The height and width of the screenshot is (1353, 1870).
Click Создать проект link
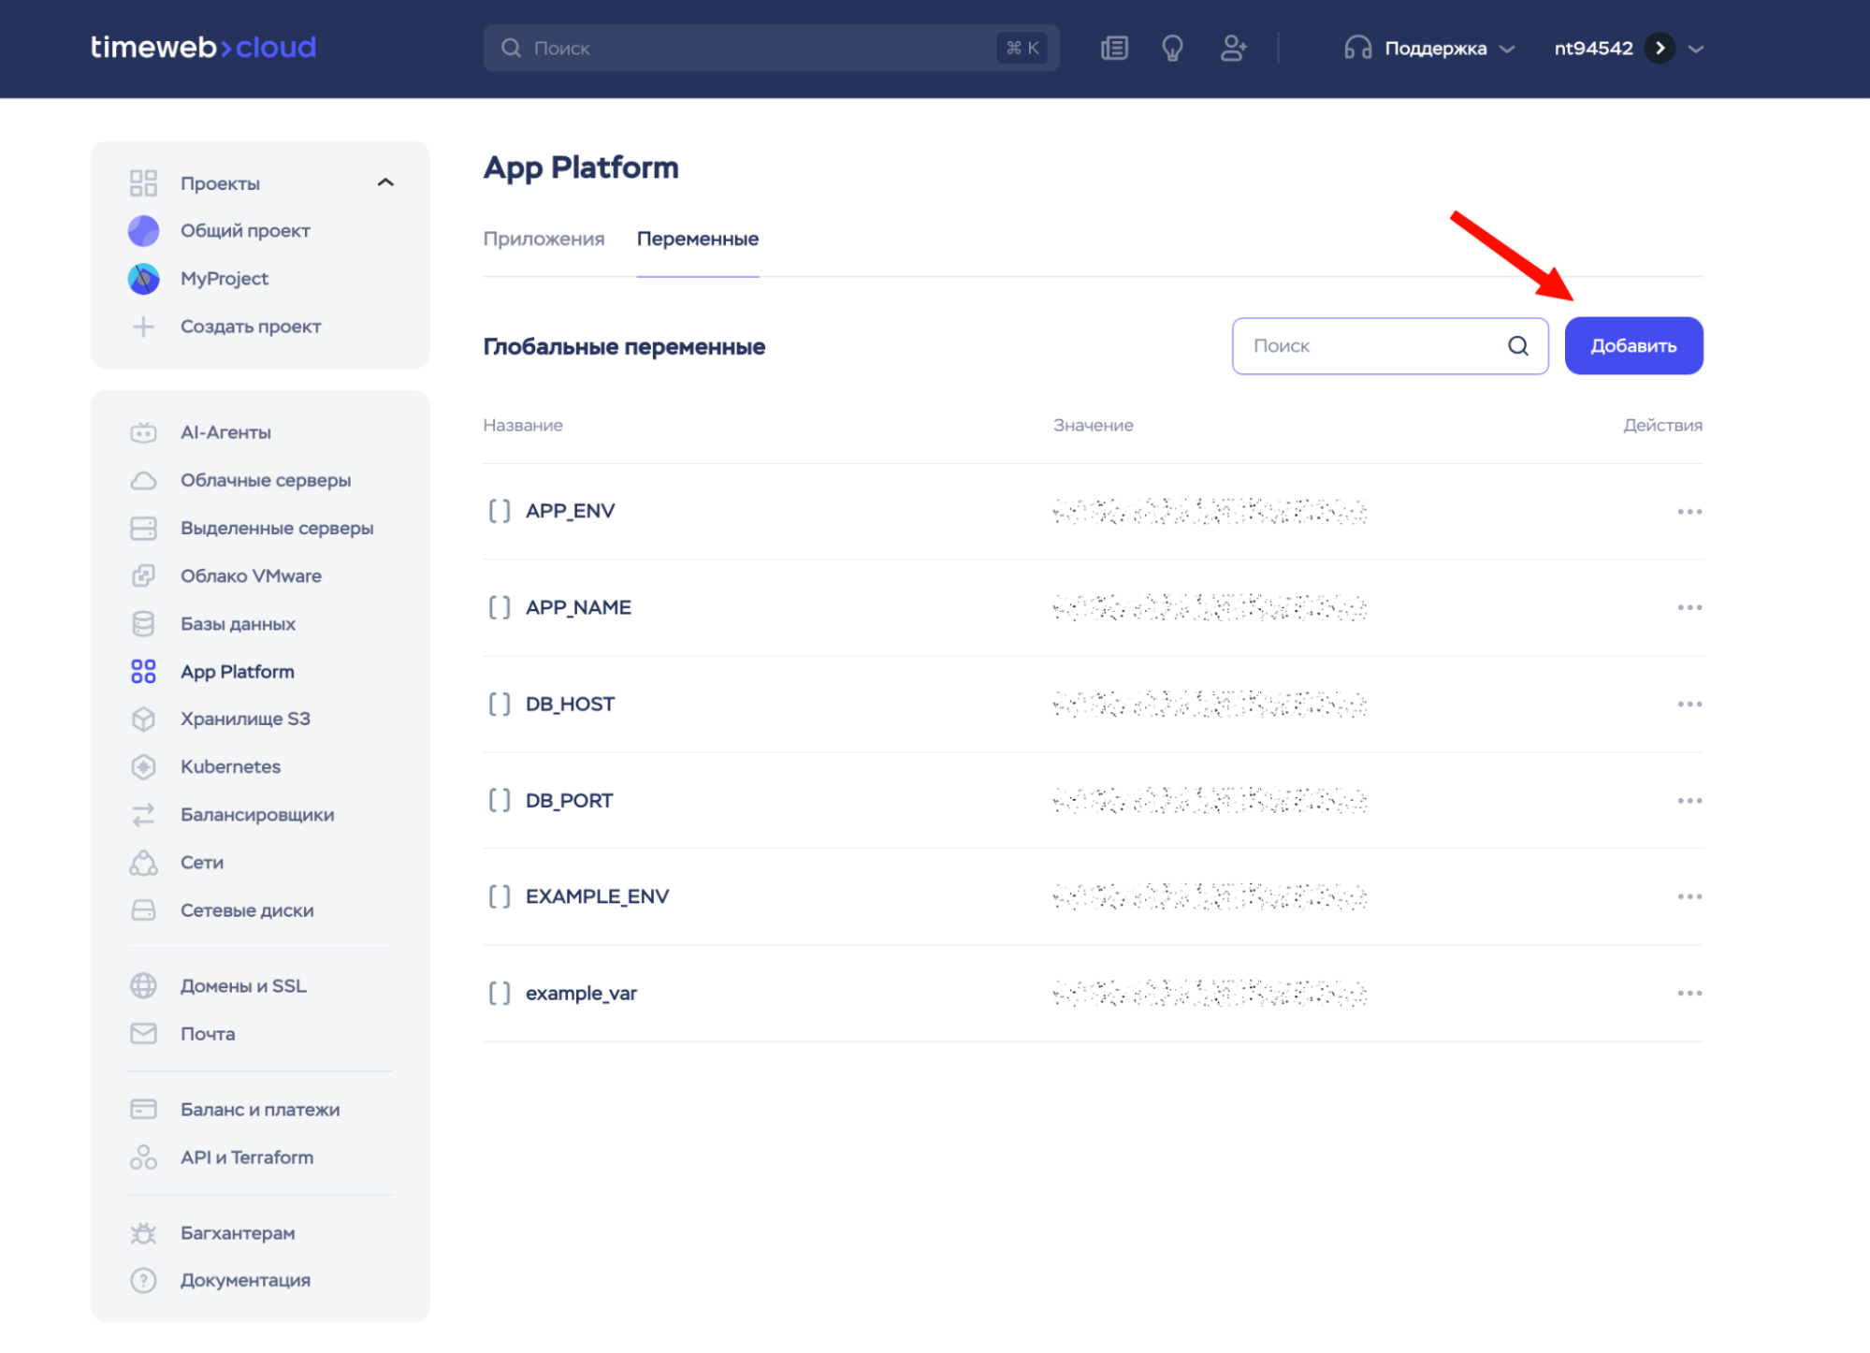250,327
